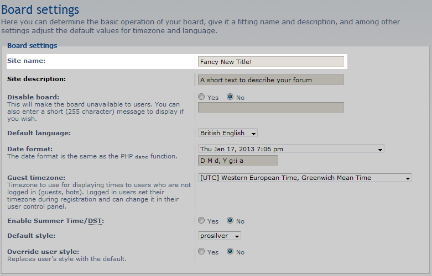Click the custom date format field

coord(238,161)
